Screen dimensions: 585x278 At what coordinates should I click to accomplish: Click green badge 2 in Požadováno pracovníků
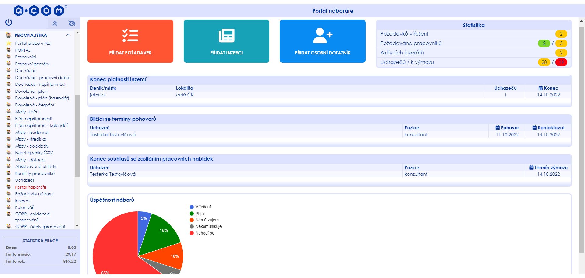tap(544, 43)
